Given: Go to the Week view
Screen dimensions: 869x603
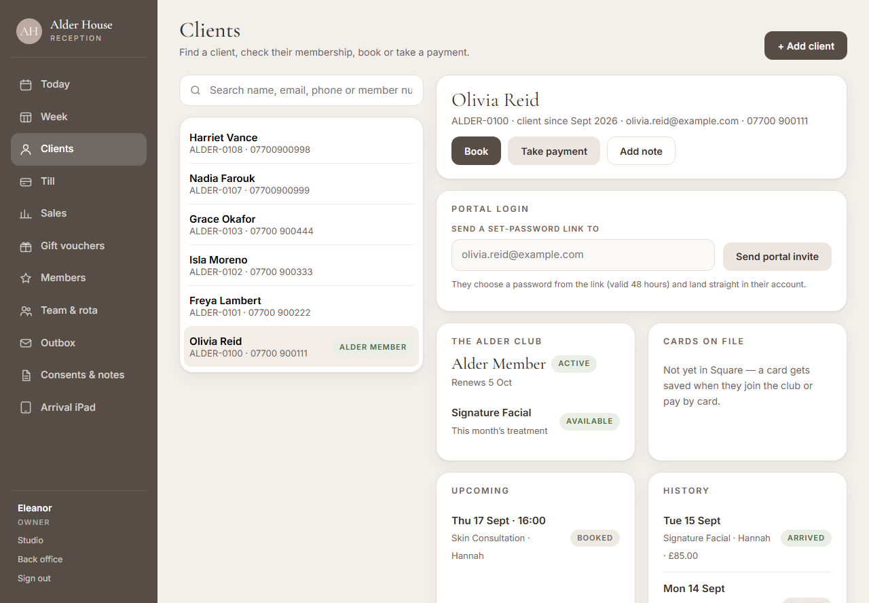Looking at the screenshot, I should coord(79,117).
